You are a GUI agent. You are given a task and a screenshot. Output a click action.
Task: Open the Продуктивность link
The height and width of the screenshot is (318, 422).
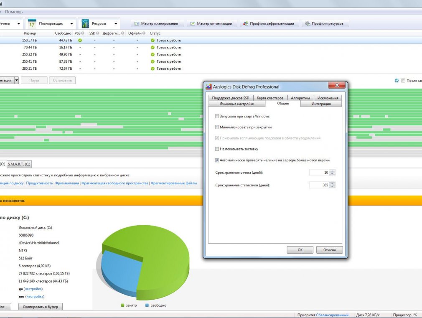coord(39,183)
